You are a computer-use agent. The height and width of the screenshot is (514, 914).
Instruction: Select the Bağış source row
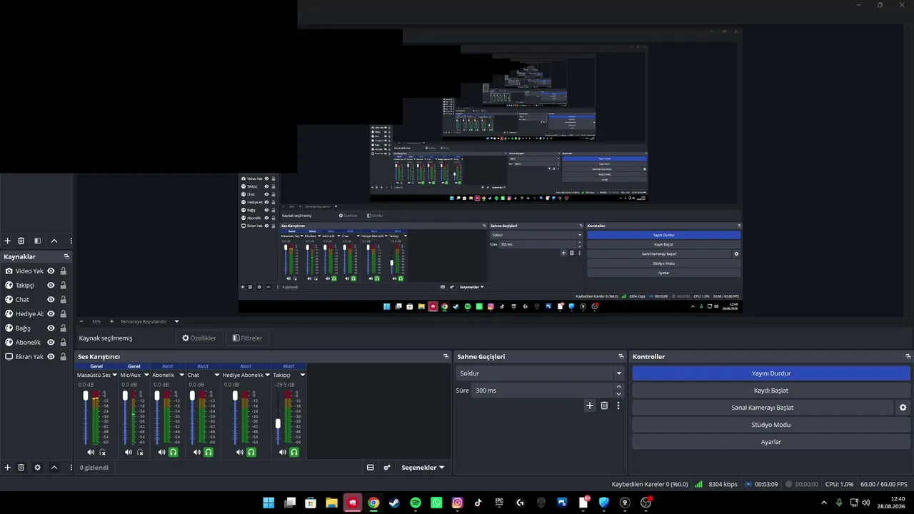pos(36,328)
